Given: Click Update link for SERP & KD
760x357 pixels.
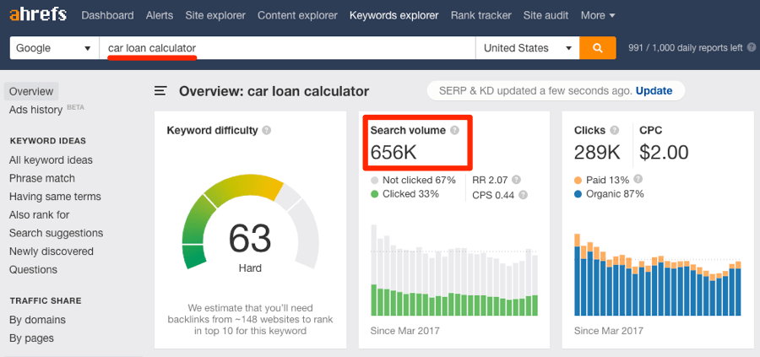Looking at the screenshot, I should (654, 90).
